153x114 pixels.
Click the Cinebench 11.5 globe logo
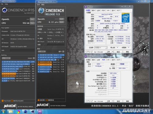tap(41, 11)
